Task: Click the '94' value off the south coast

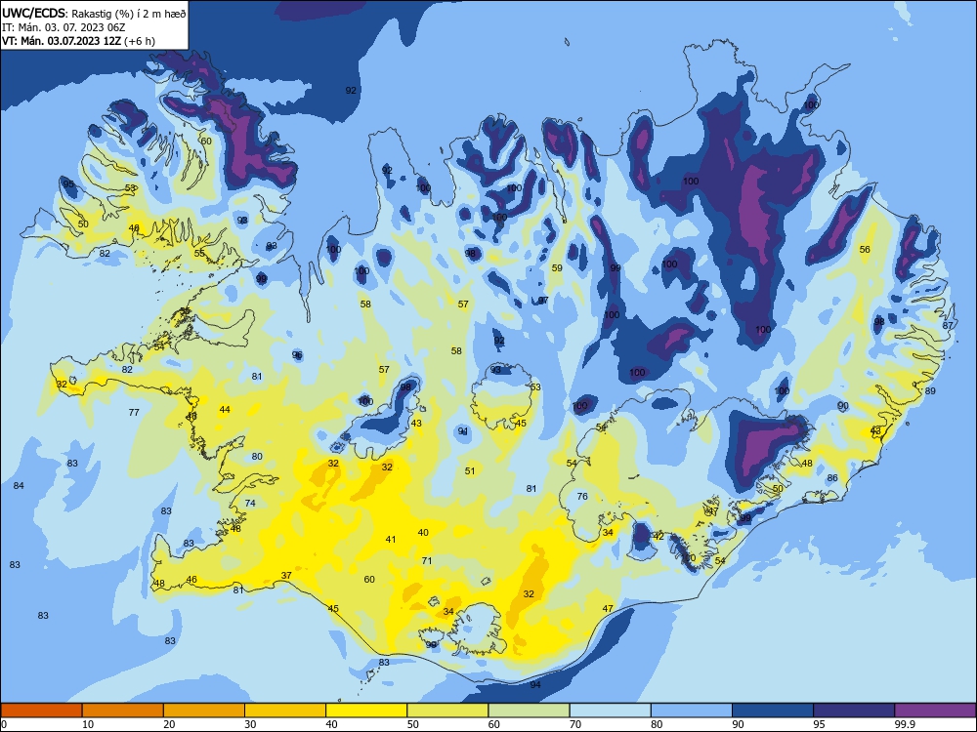Action: click(x=535, y=685)
